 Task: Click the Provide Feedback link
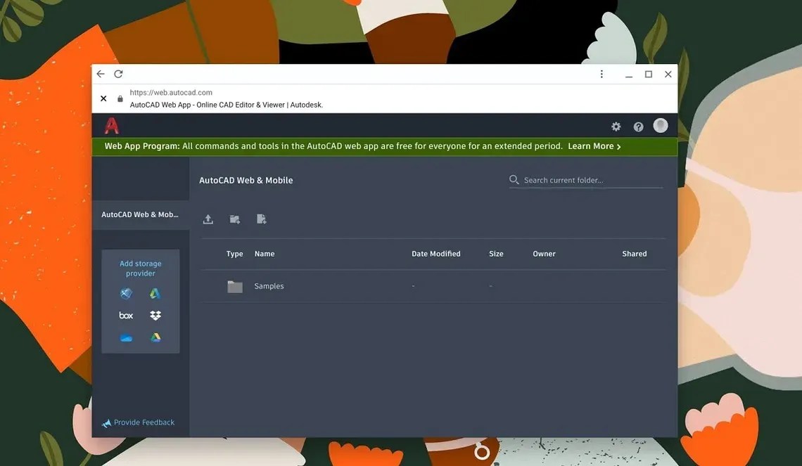click(x=142, y=422)
